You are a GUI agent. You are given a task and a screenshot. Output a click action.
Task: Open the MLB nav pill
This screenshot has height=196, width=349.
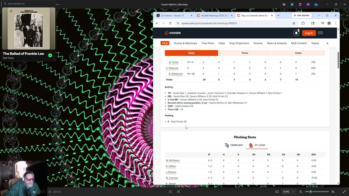(165, 43)
